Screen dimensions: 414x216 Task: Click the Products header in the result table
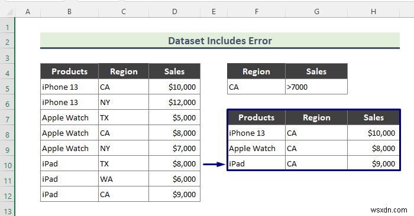[256, 117]
